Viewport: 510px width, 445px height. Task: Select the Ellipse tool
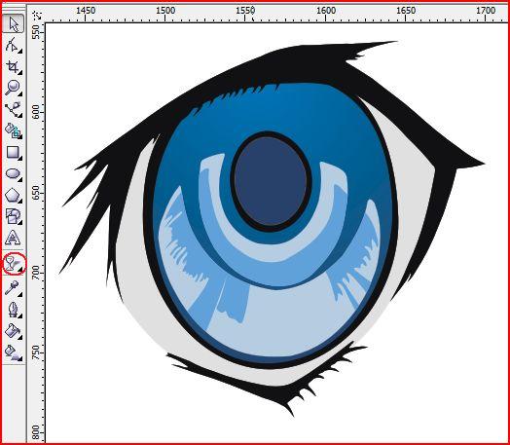[x=13, y=173]
